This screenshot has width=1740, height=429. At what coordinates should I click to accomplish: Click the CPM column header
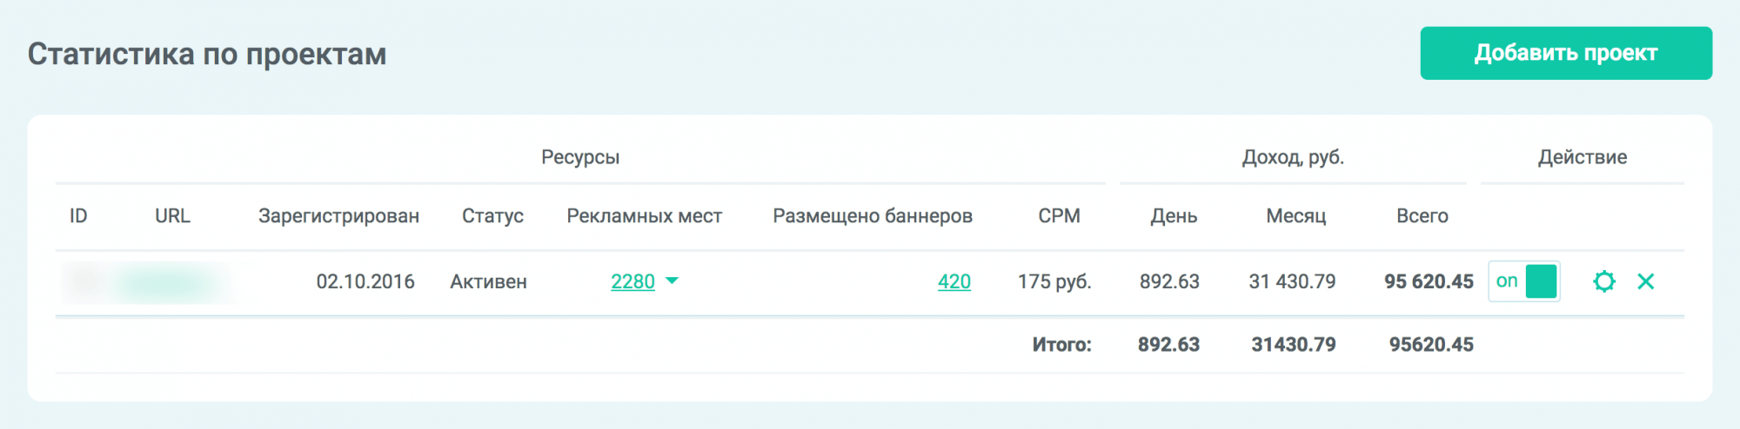tap(1059, 216)
